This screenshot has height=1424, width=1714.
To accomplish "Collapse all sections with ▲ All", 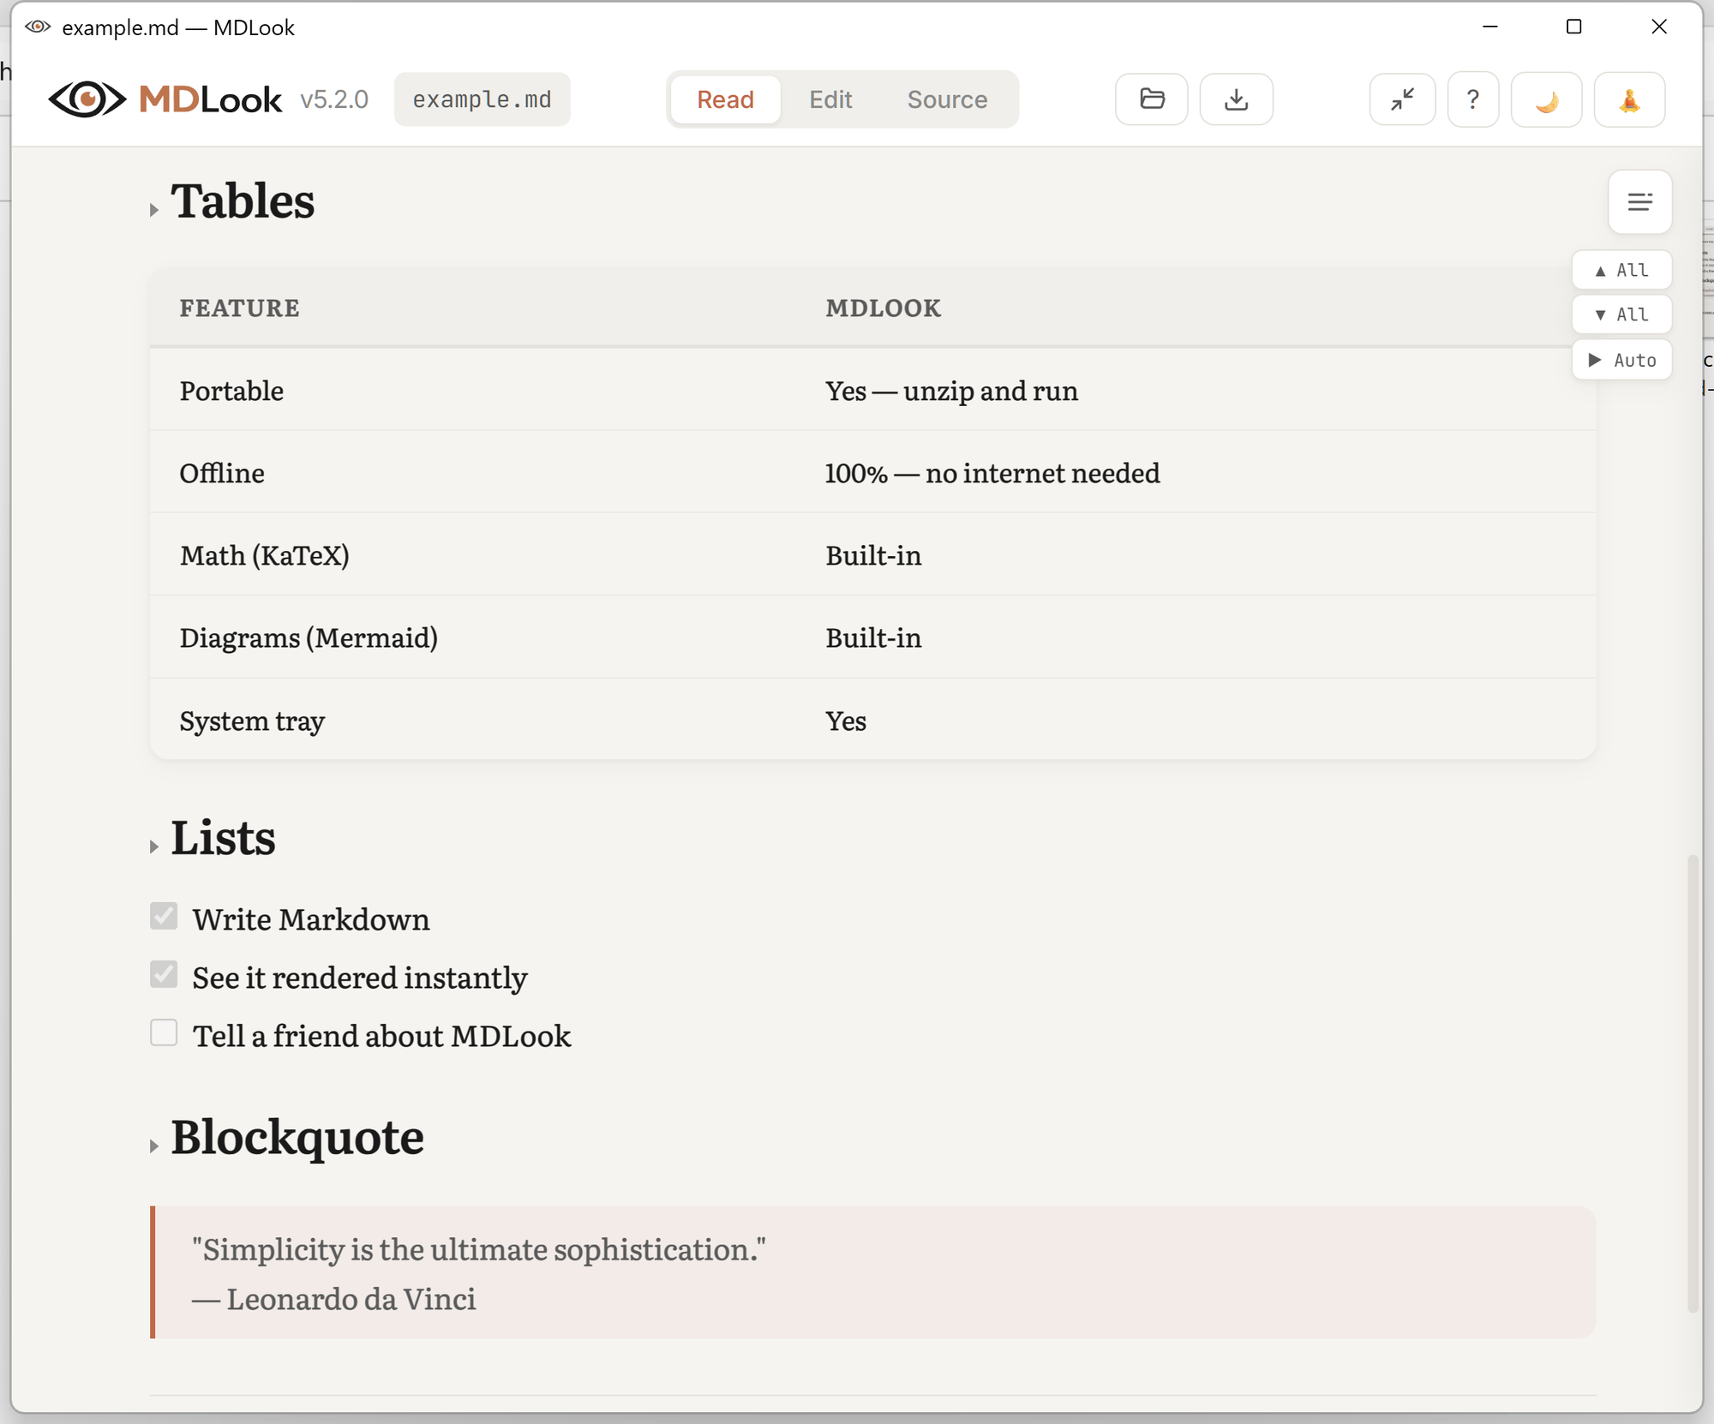I will click(x=1621, y=270).
